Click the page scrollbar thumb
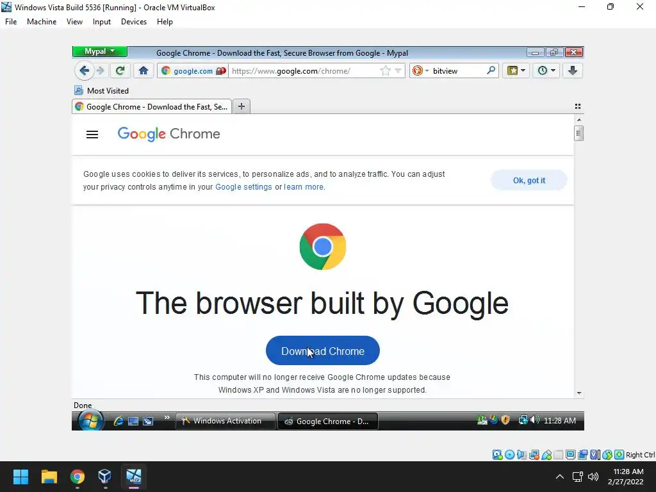 (578, 134)
